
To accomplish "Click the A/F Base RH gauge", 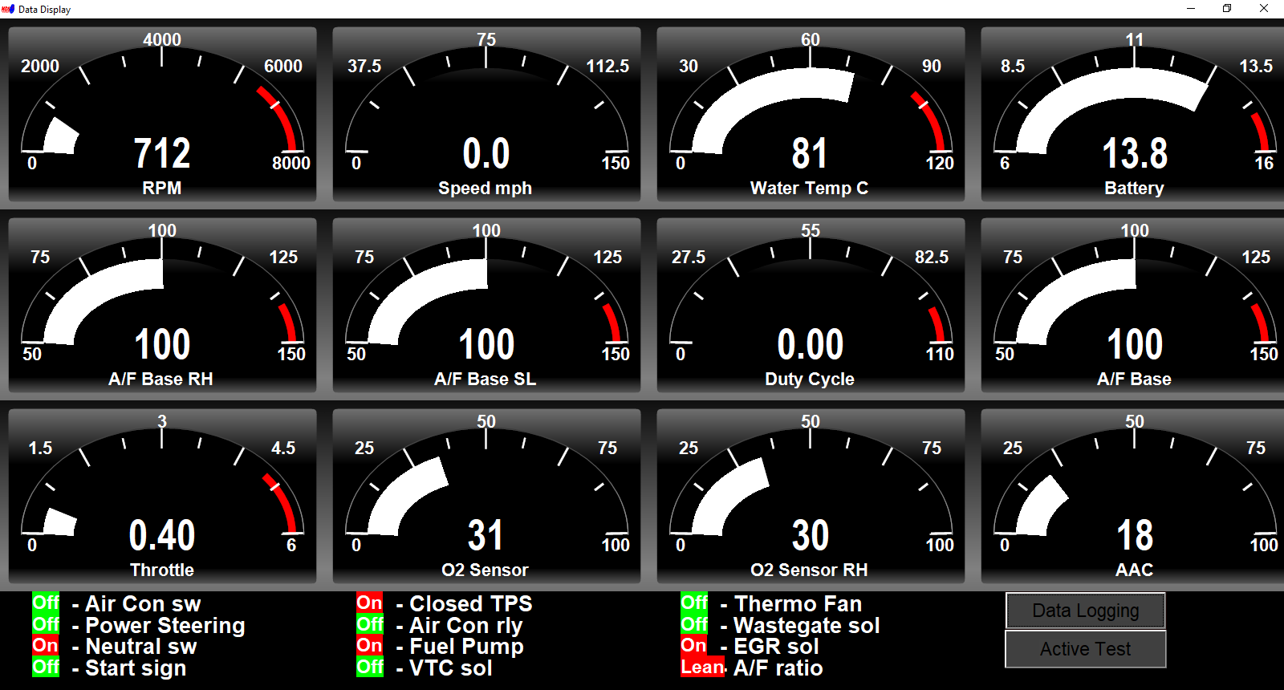I will tap(162, 306).
